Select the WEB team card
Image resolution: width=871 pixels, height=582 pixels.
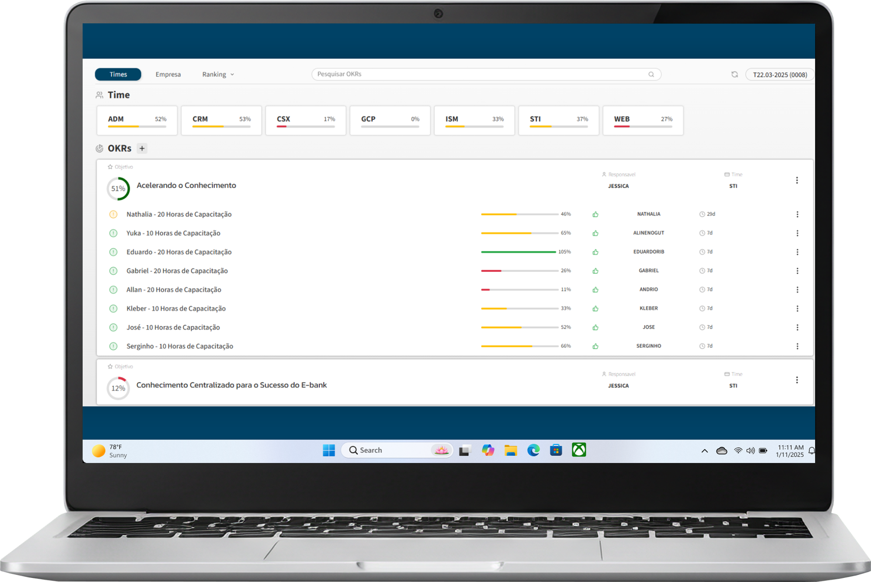pyautogui.click(x=643, y=120)
